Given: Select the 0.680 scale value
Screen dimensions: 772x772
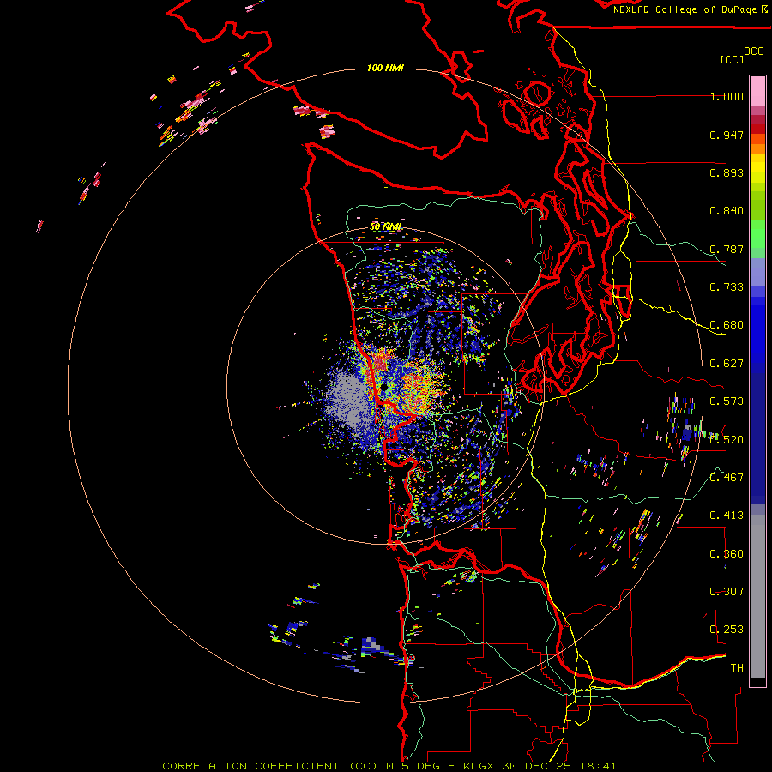Looking at the screenshot, I should coord(727,325).
